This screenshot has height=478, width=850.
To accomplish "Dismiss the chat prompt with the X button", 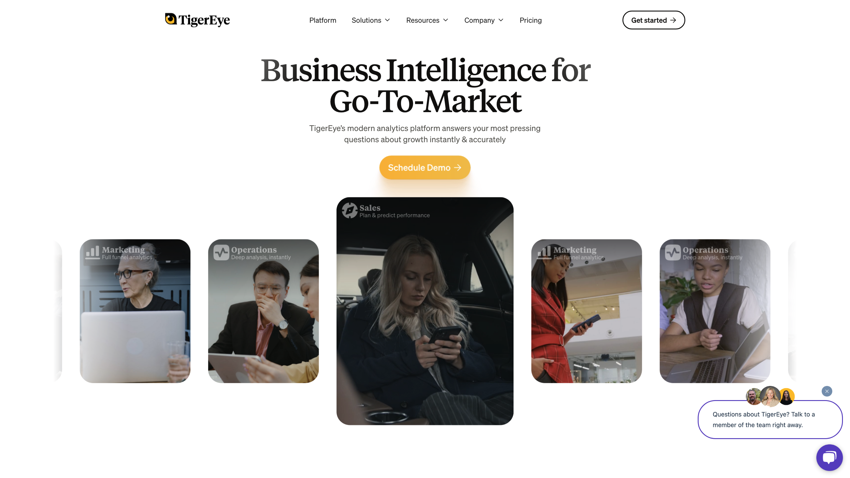I will 827,391.
